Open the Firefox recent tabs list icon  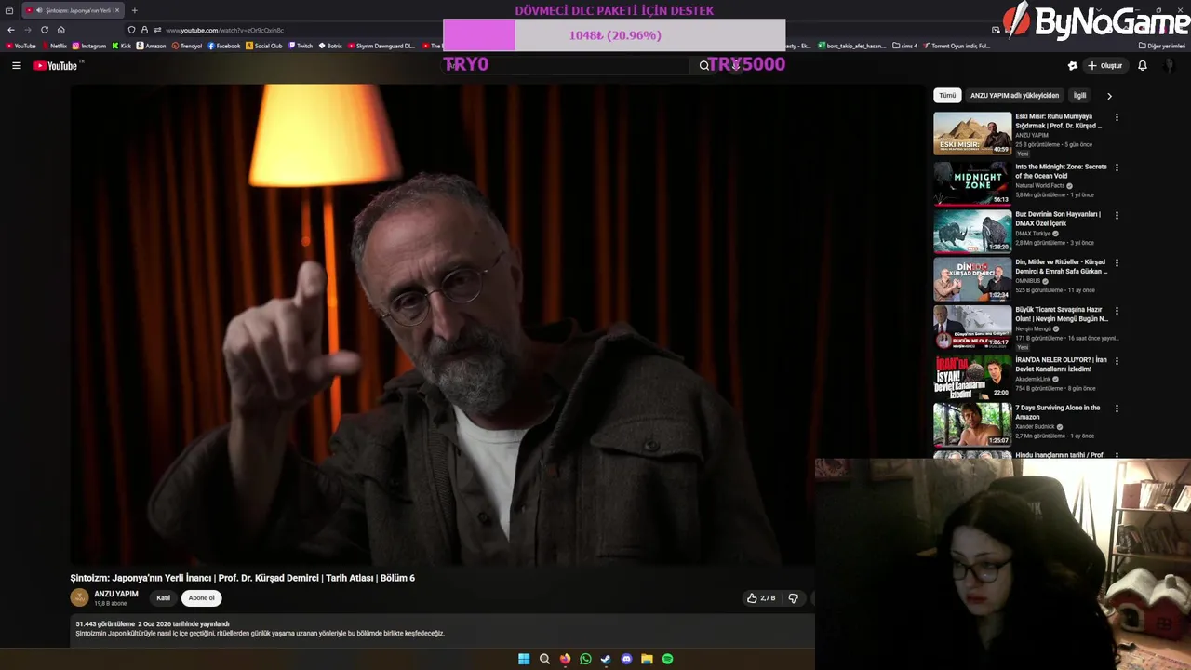tap(9, 10)
